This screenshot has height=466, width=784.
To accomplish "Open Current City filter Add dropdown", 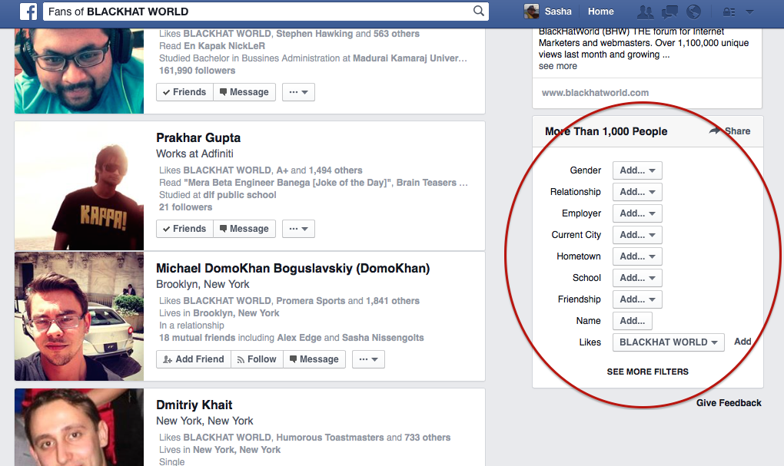I will coord(637,235).
